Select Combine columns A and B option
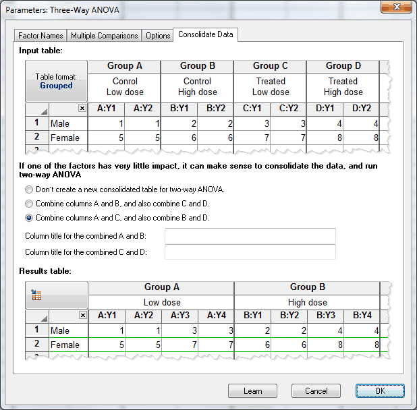The height and width of the screenshot is (410, 417). coord(29,204)
